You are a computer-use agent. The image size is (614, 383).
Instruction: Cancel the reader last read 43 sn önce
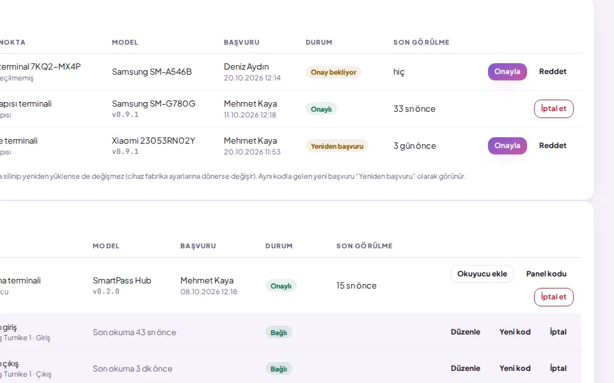(558, 332)
